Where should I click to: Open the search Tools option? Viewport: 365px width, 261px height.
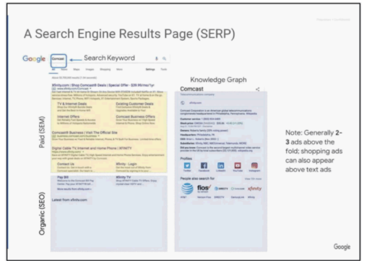click(164, 69)
